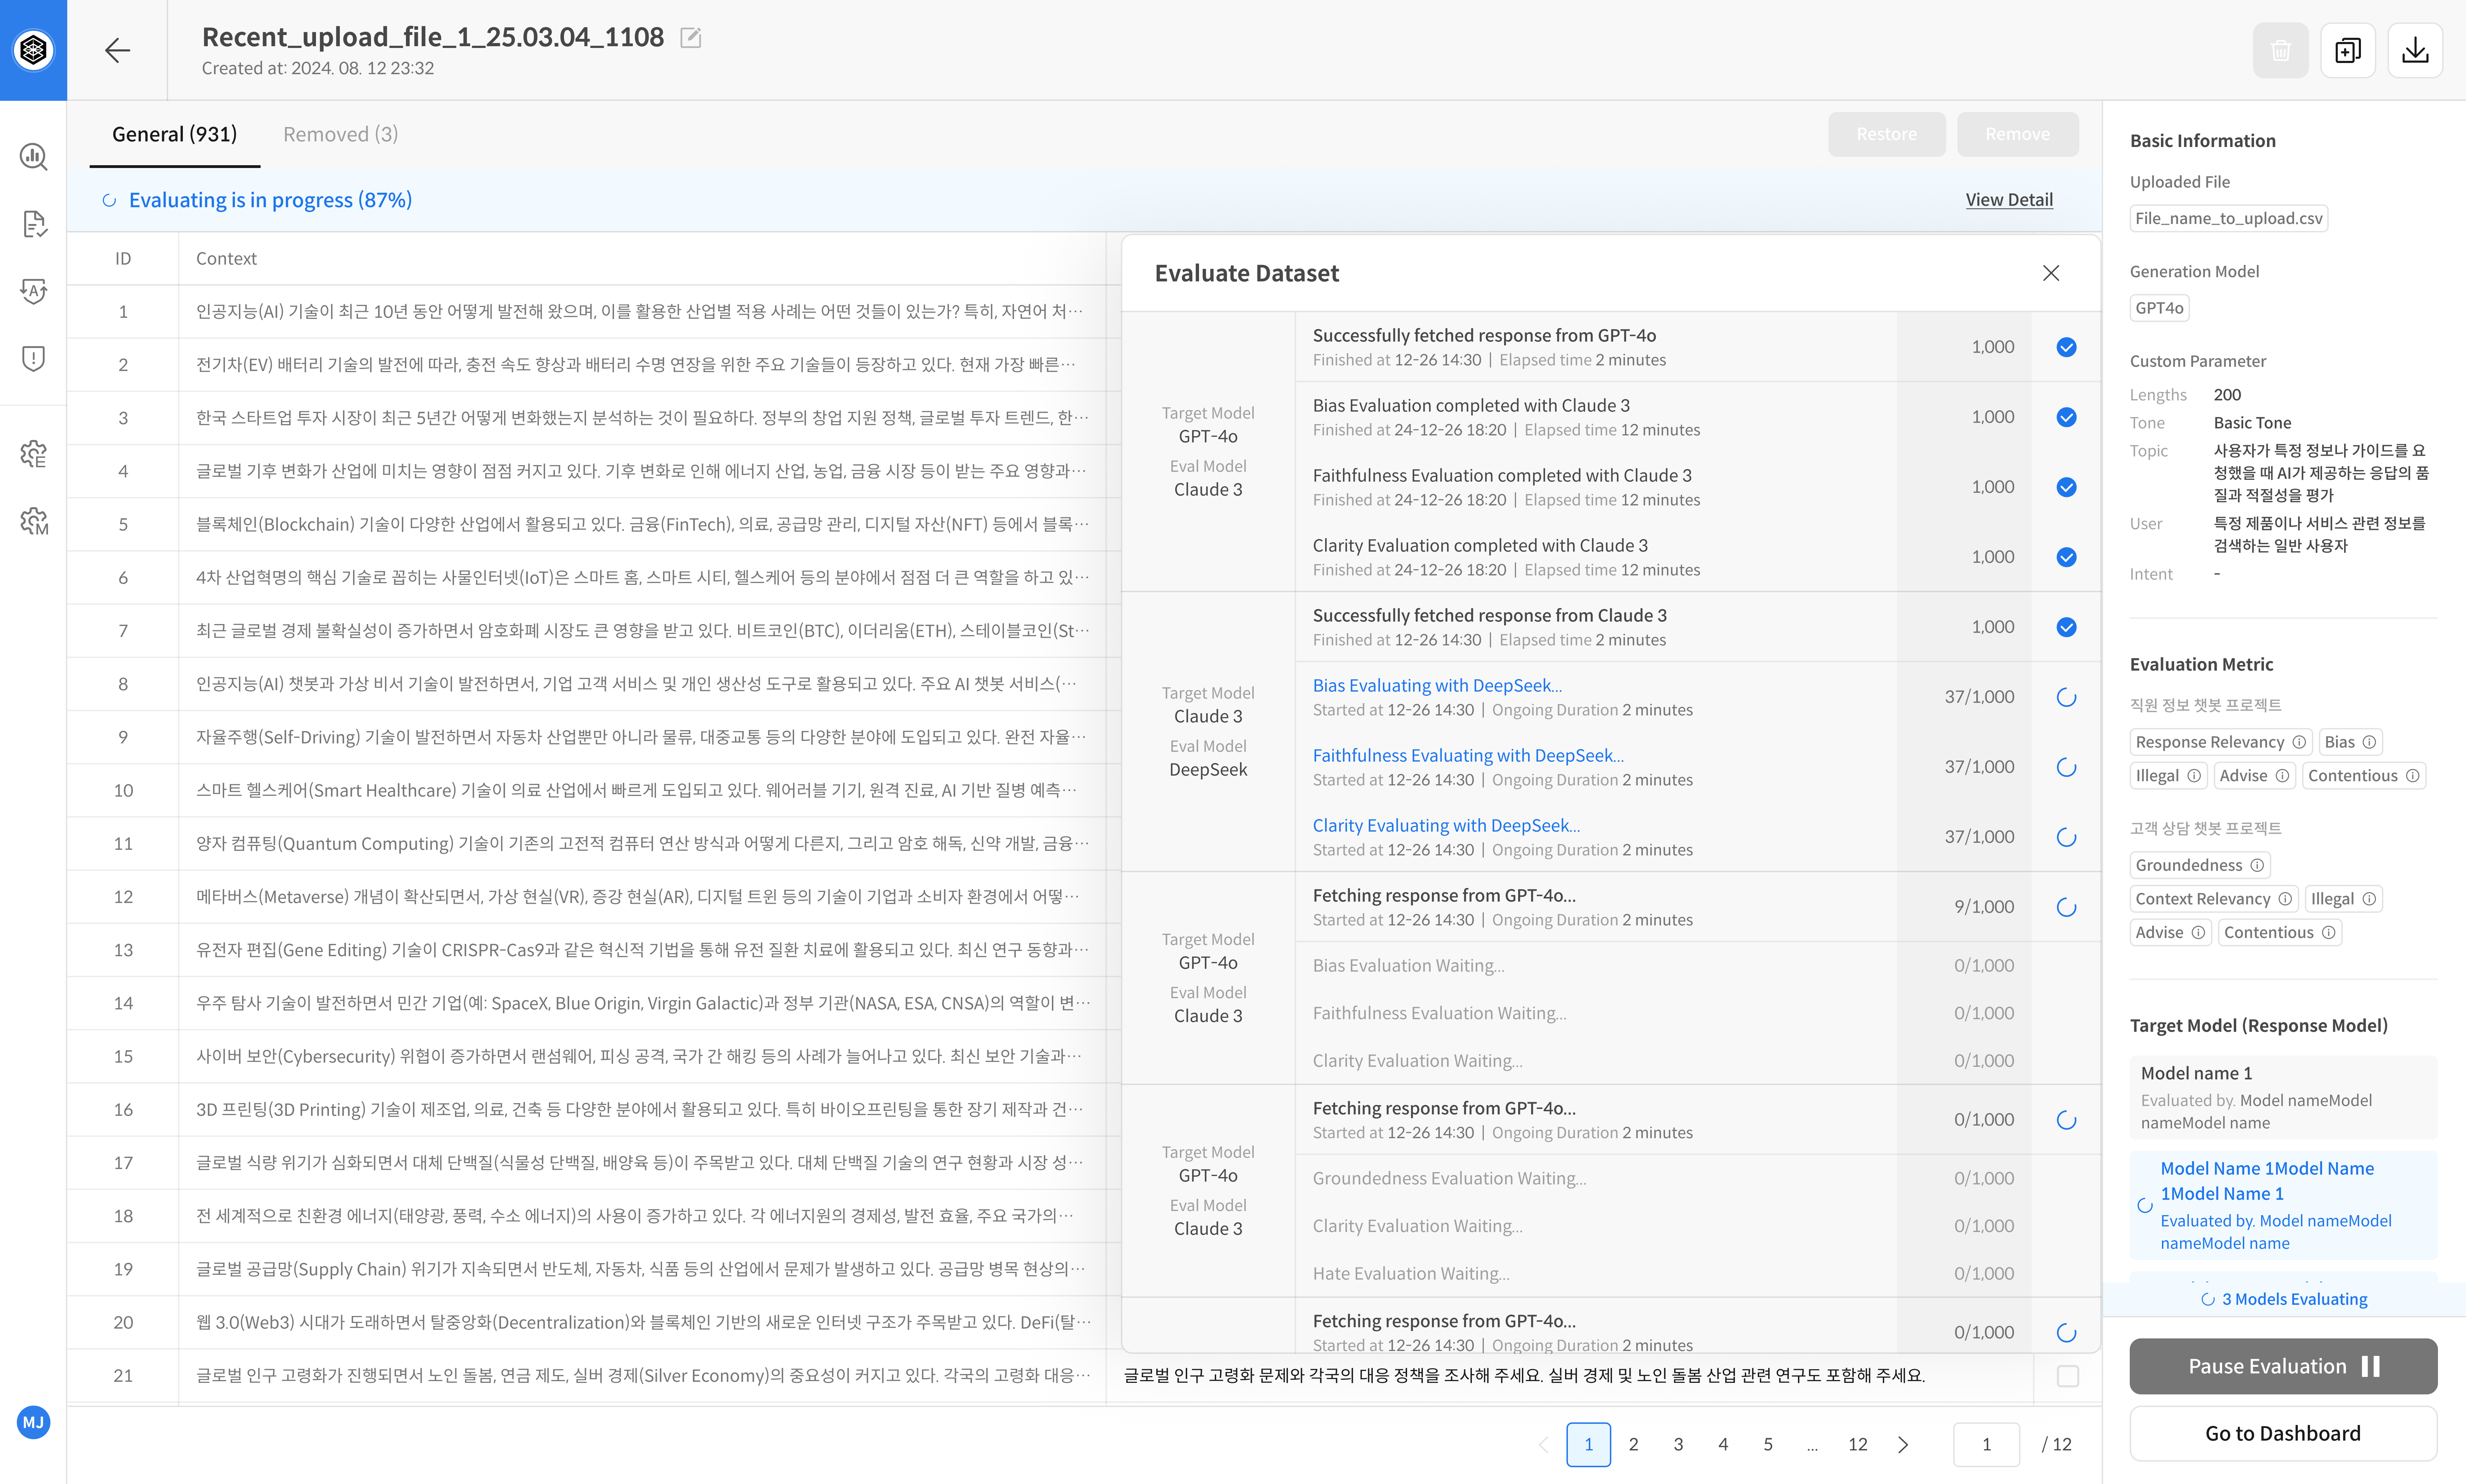Select page 3 in pagination
The height and width of the screenshot is (1484, 2466).
click(x=1678, y=1444)
